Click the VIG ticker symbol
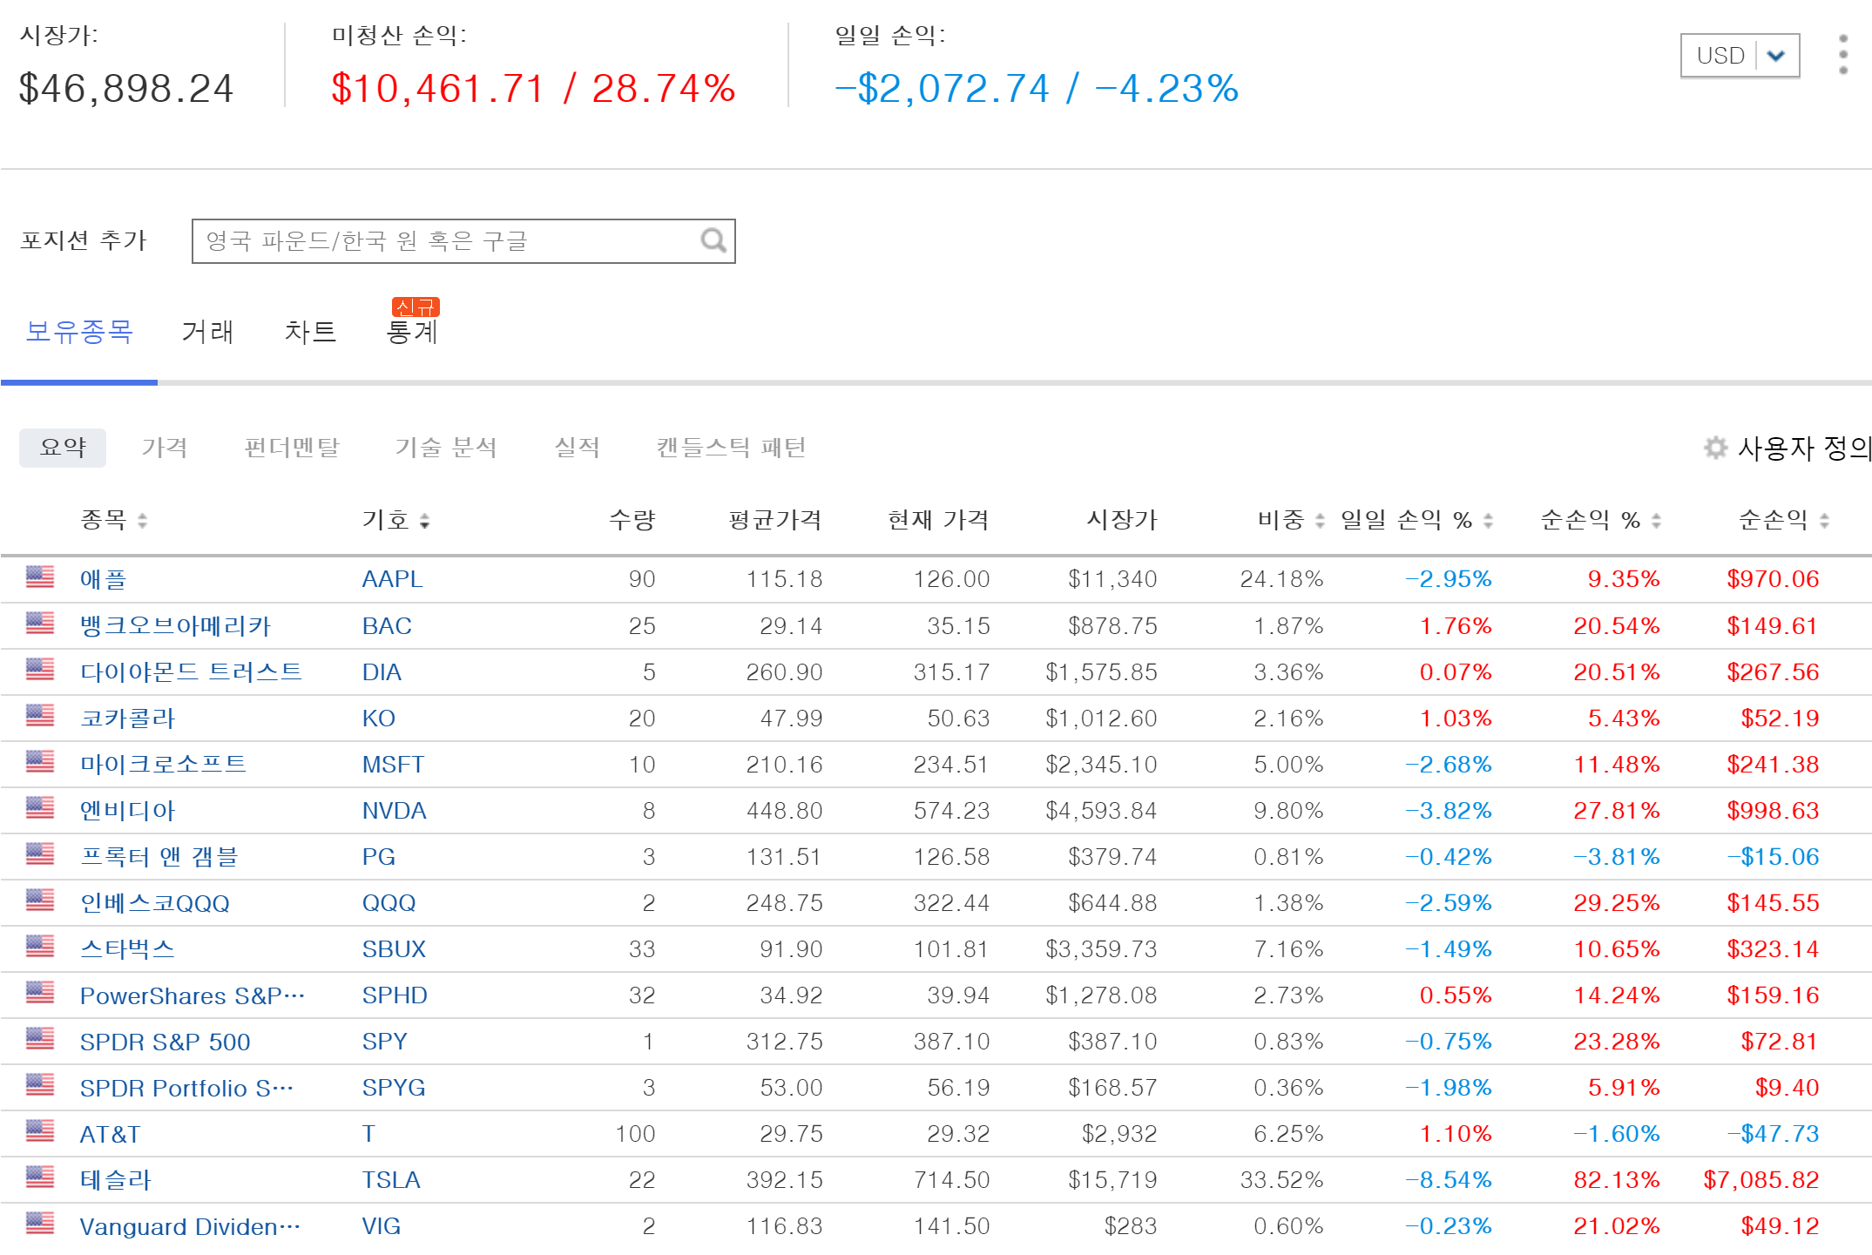 click(381, 1226)
